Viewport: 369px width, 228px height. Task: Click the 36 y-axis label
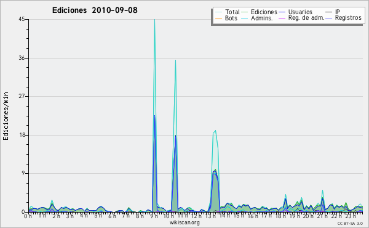[22, 58]
